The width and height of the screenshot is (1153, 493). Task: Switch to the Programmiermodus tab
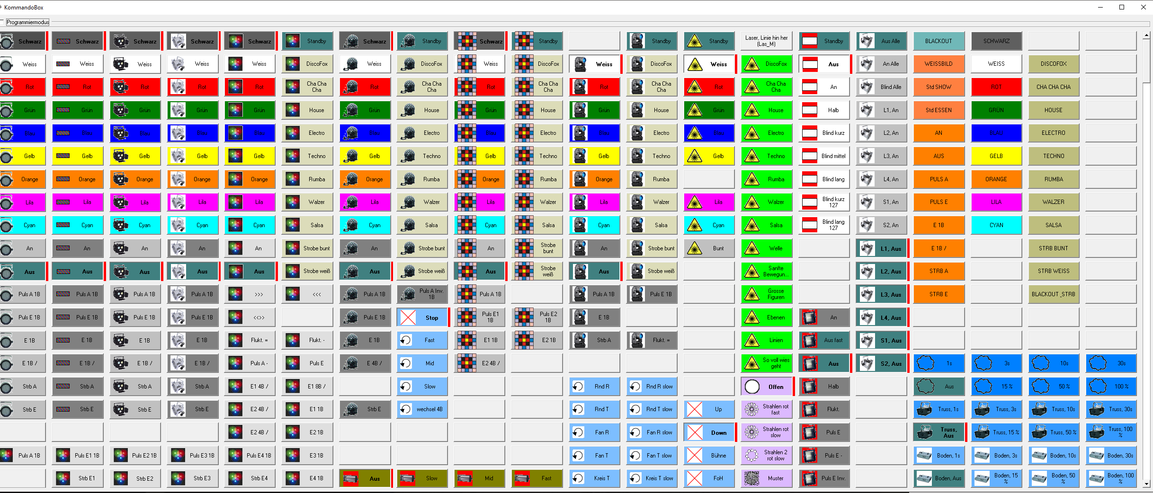pyautogui.click(x=27, y=22)
